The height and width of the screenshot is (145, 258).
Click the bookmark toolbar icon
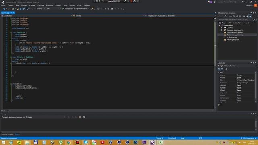(112, 9)
